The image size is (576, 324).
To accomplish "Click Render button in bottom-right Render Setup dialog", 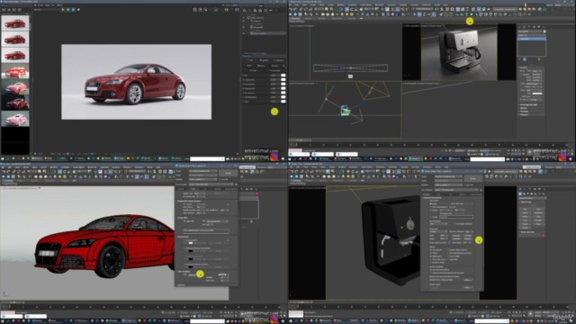I will coord(472,178).
